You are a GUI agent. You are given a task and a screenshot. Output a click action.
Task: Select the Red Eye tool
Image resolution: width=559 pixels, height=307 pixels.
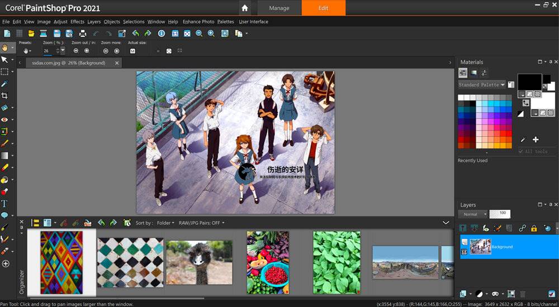4,119
